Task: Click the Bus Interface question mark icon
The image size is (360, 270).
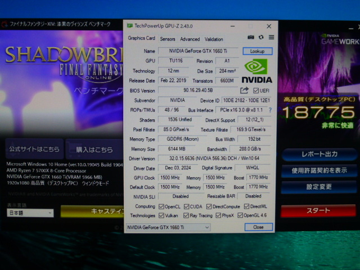Action: [x=270, y=110]
